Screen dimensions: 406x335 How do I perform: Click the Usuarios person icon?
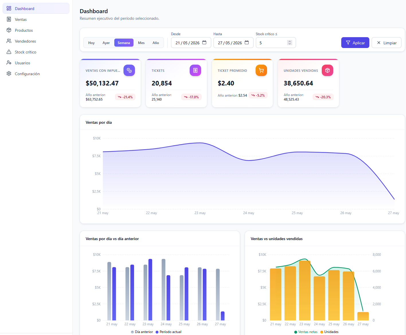tap(9, 63)
